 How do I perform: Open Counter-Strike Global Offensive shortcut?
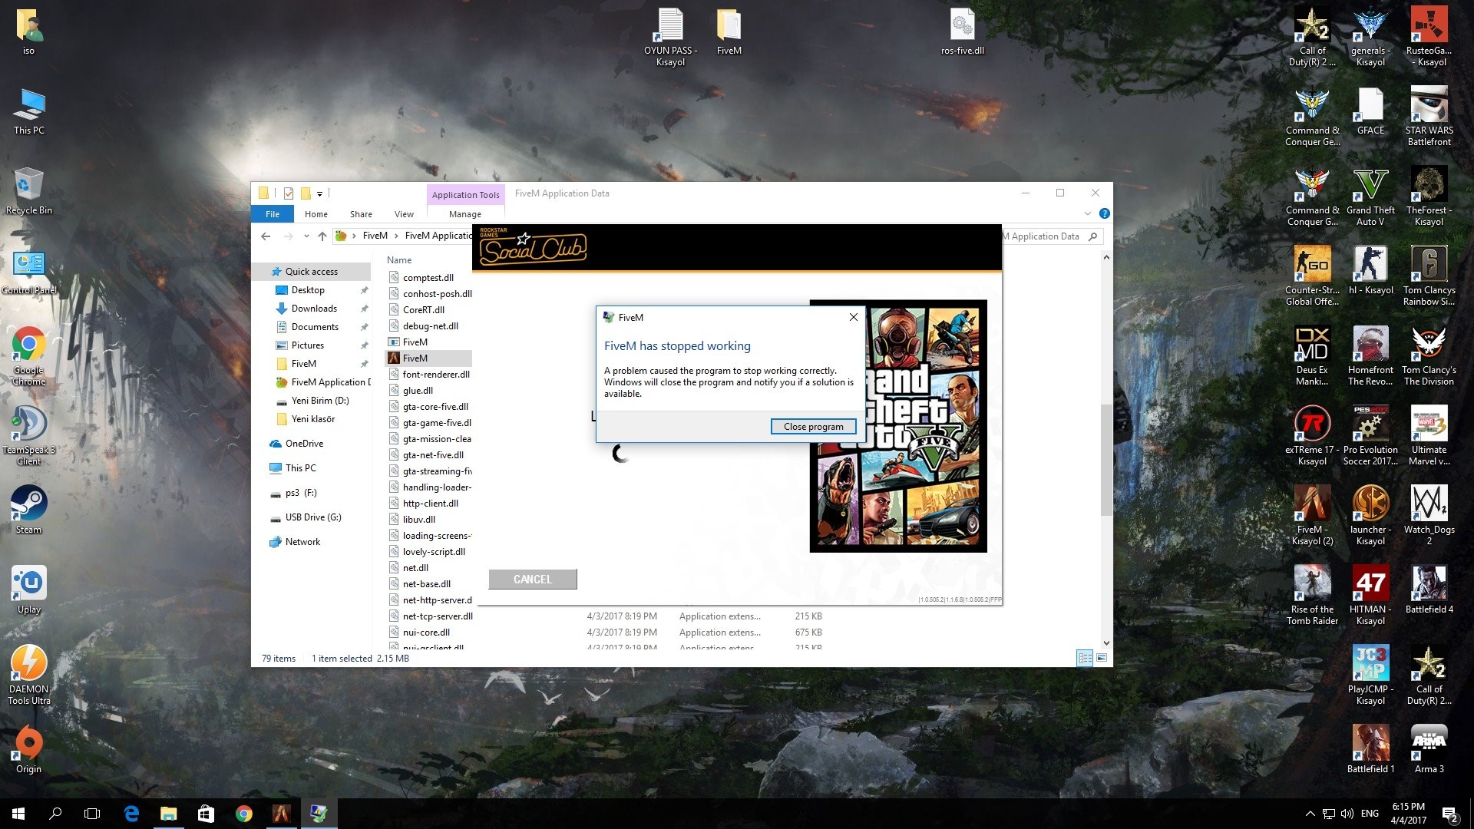click(x=1312, y=276)
